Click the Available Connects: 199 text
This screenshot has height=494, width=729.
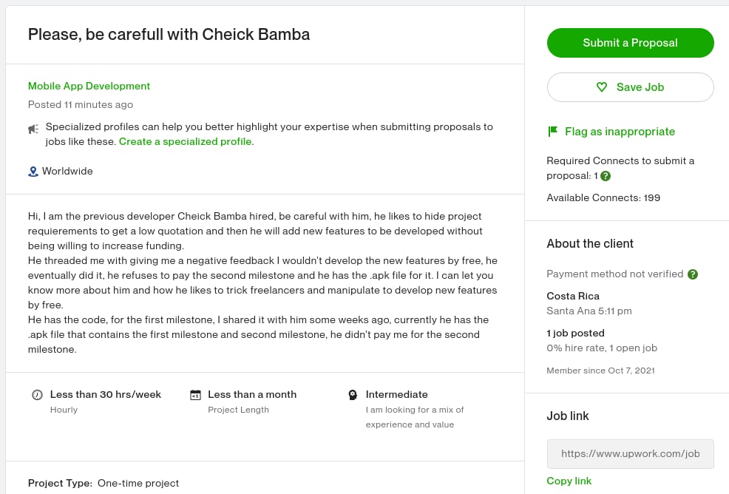[603, 197]
